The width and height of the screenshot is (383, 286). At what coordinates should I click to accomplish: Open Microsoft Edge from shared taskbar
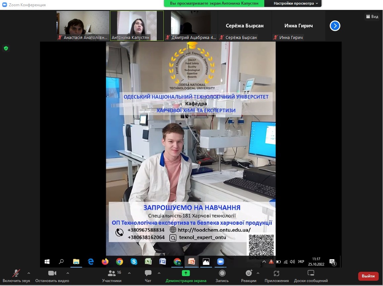(x=91, y=262)
